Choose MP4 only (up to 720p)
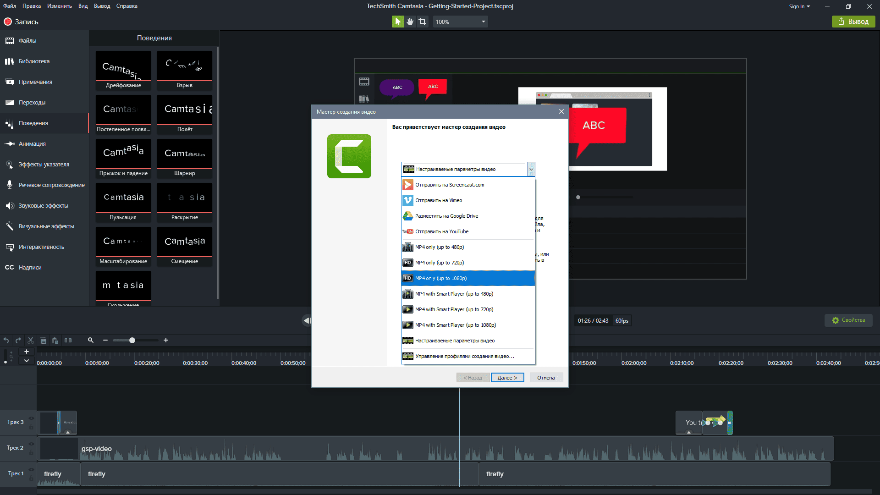Viewport: 880px width, 495px height. pyautogui.click(x=468, y=263)
